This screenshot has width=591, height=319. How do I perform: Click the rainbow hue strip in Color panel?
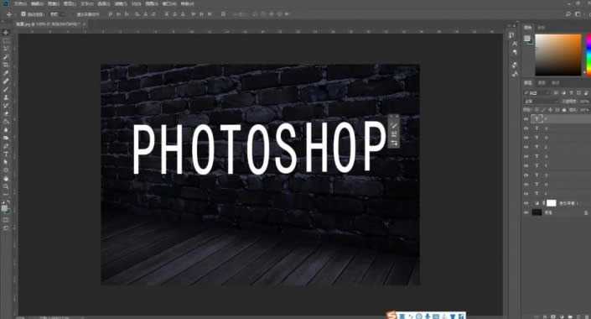tap(588, 55)
